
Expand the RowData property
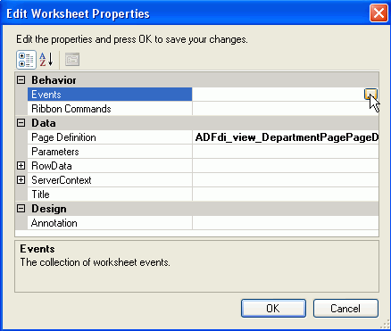coord(21,166)
